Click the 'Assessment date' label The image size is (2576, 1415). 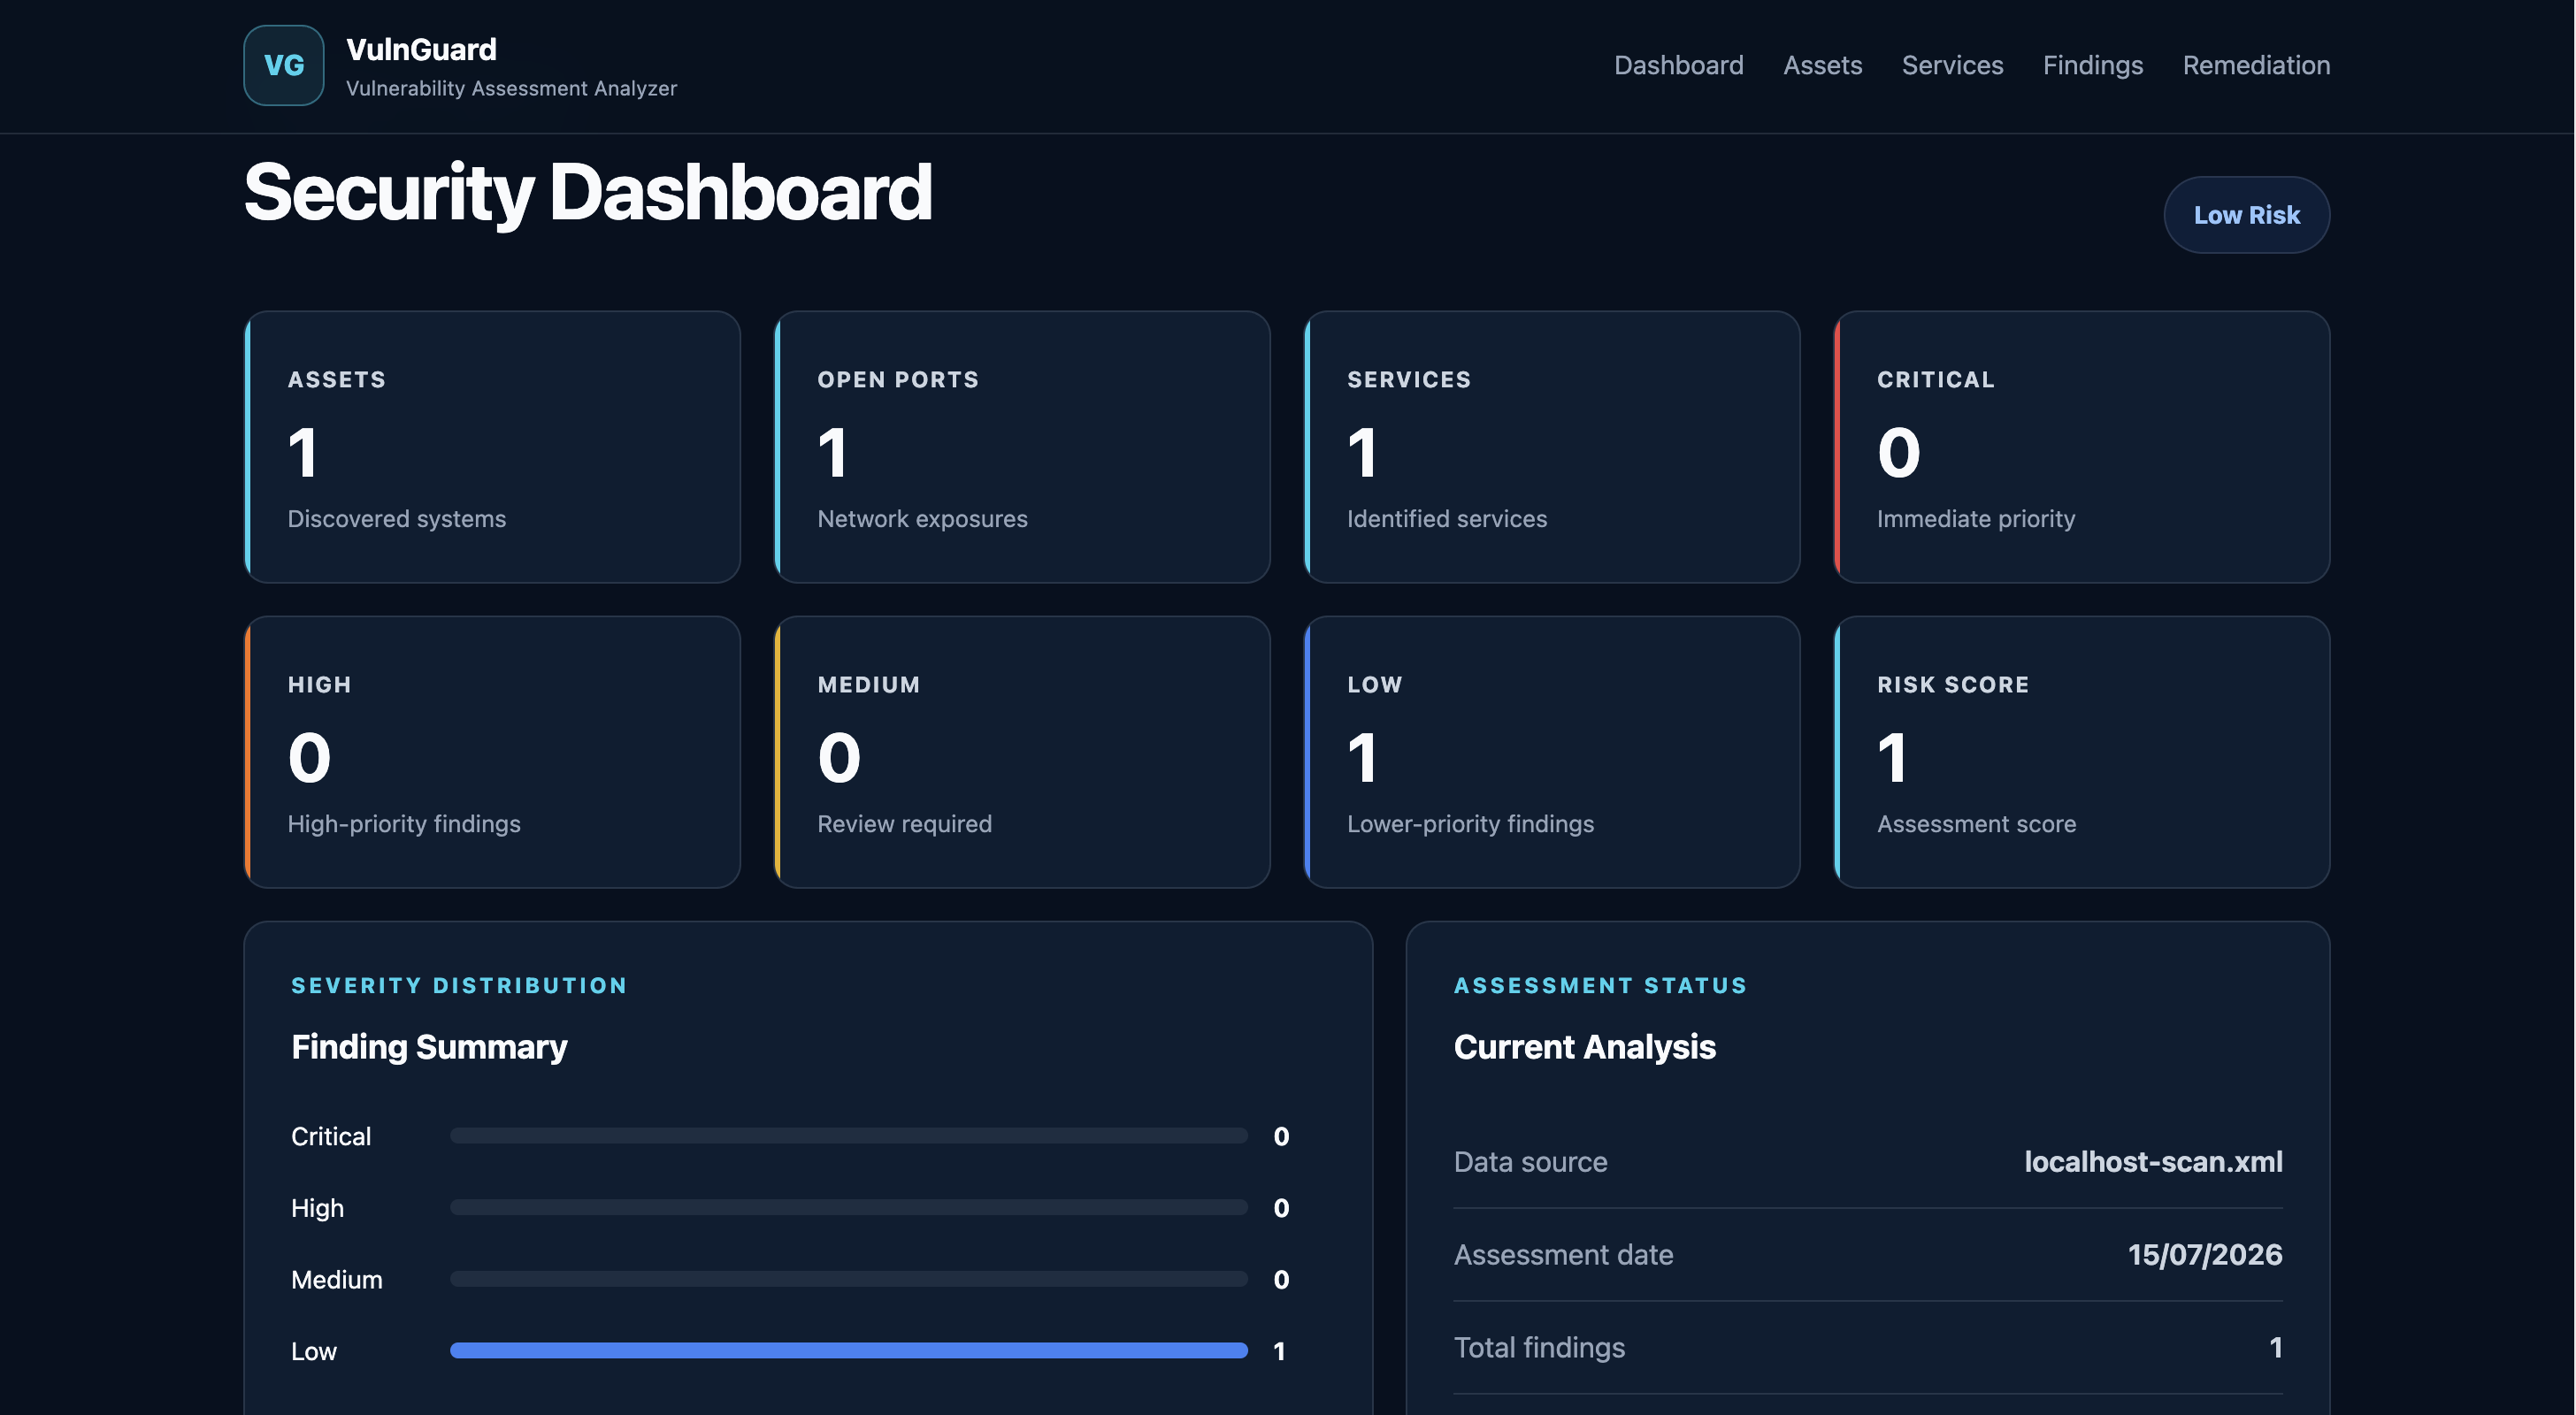(1563, 1255)
